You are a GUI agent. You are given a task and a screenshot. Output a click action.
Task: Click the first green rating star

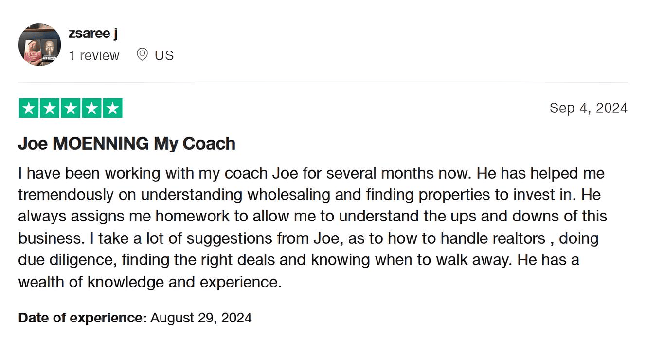click(x=29, y=108)
